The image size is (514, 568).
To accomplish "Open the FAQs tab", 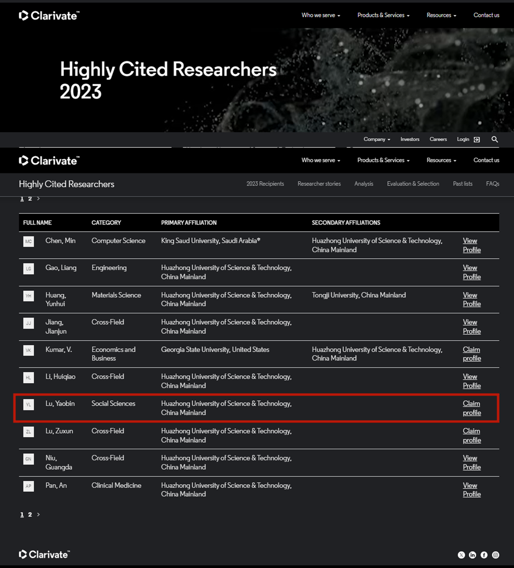I will (492, 184).
